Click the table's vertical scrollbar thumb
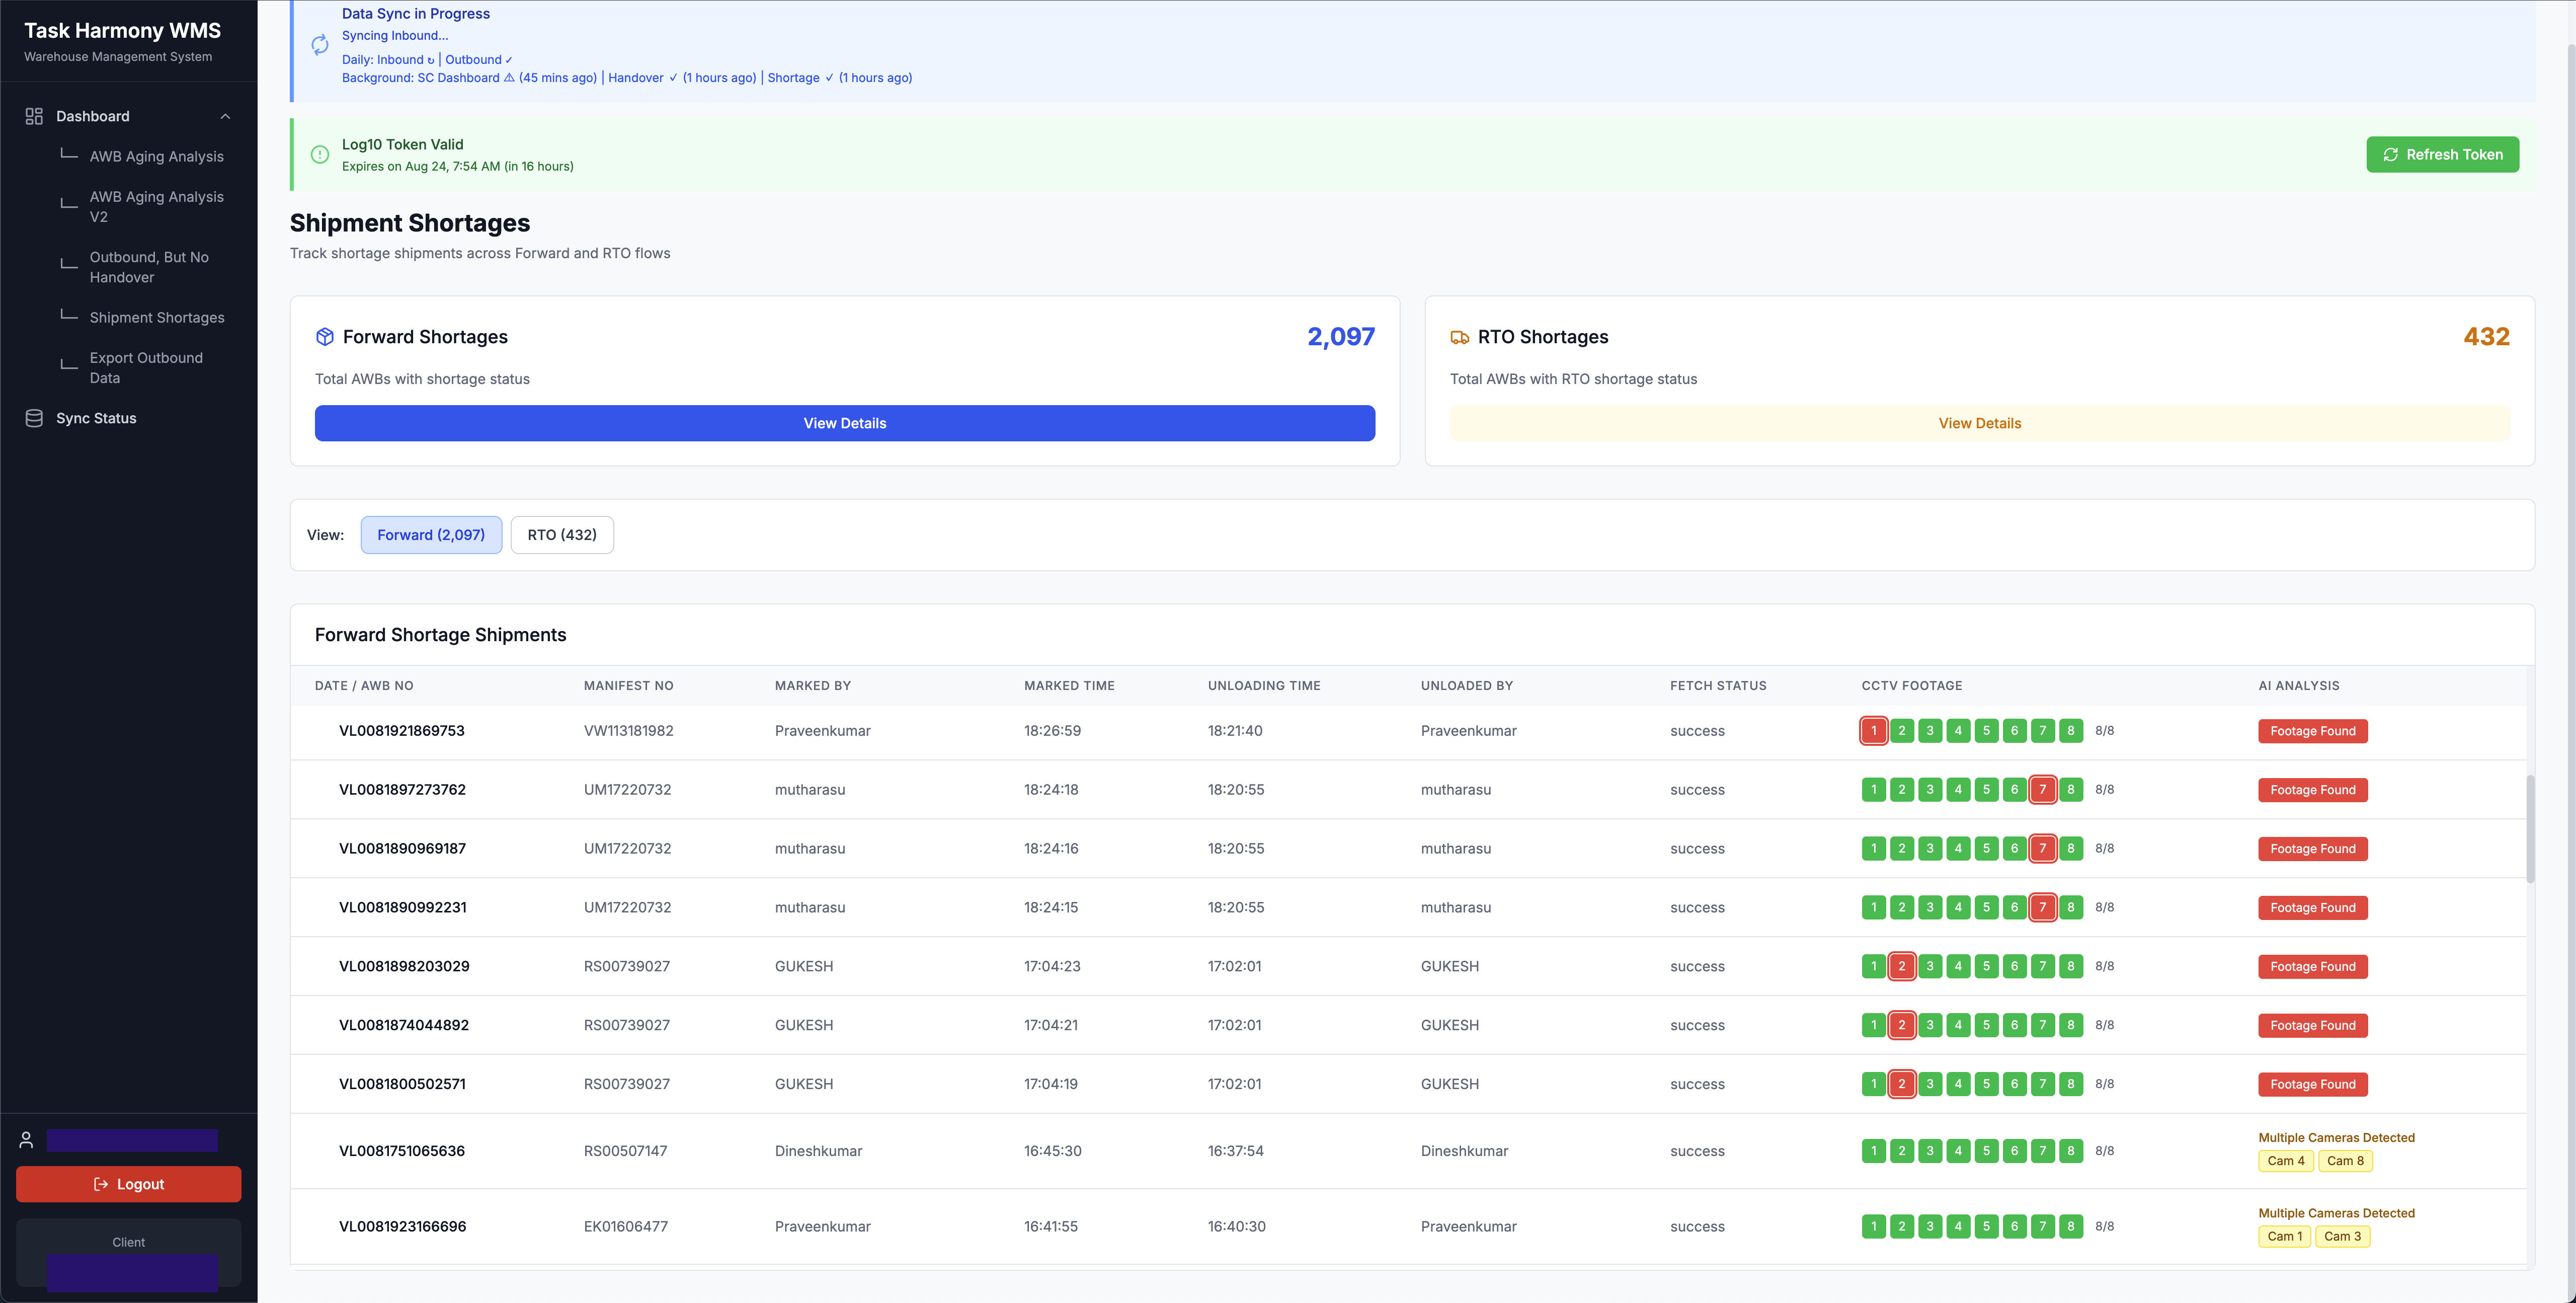This screenshot has width=2576, height=1303. (2530, 828)
